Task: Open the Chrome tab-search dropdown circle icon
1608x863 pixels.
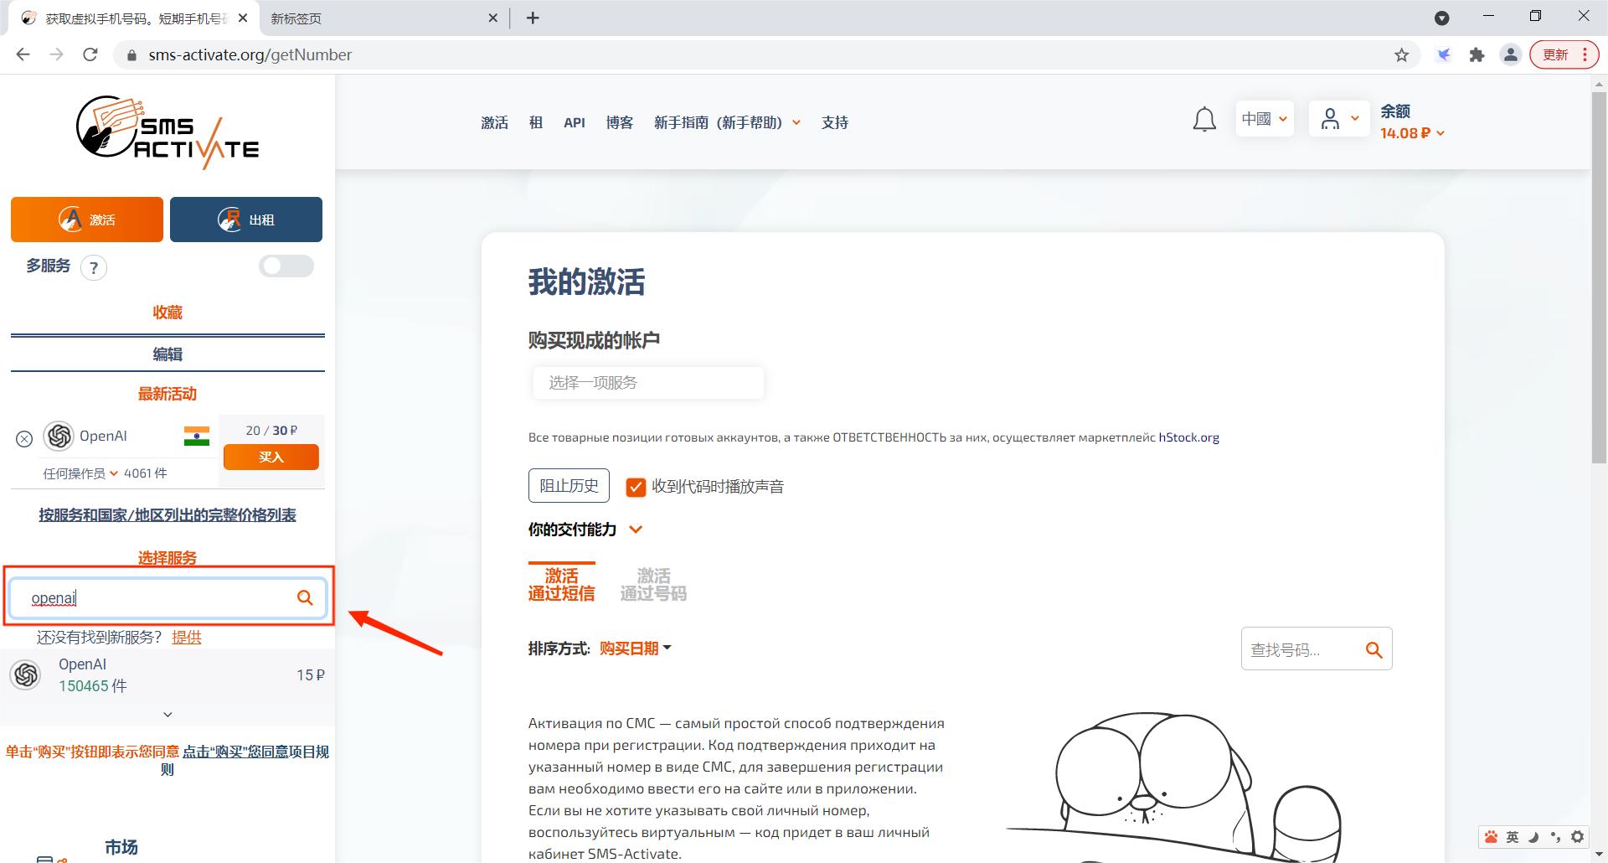Action: [x=1442, y=18]
